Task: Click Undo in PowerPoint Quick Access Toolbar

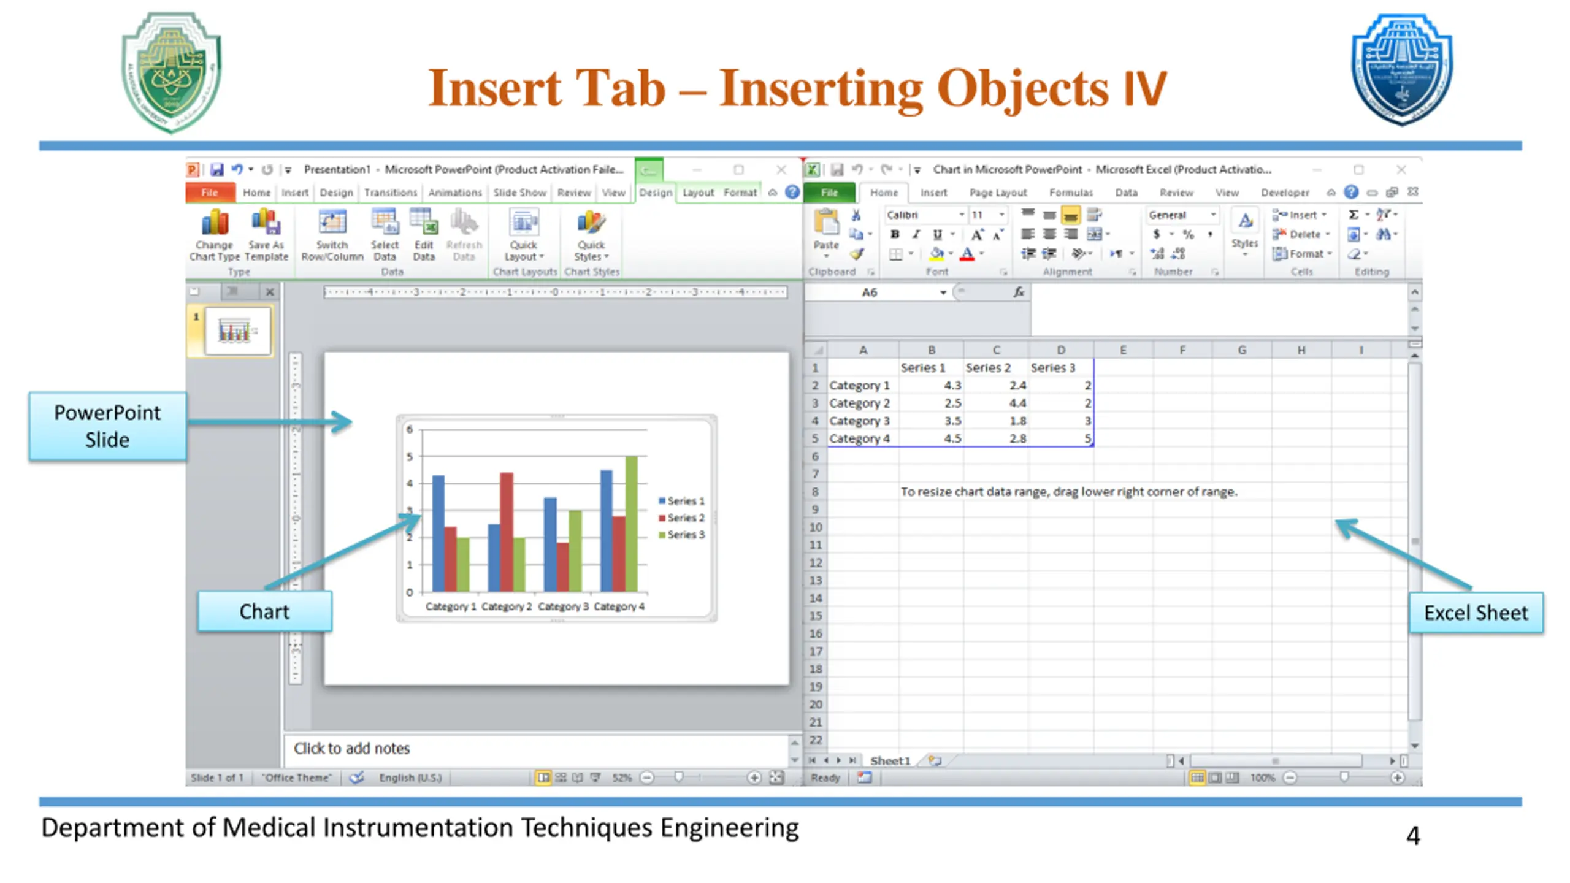Action: point(237,170)
